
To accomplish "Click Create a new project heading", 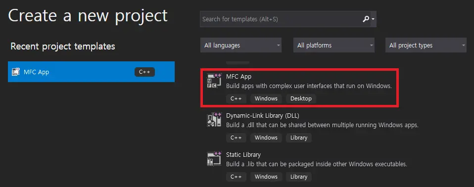I will 88,16.
